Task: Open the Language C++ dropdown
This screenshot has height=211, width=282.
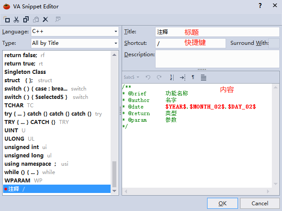Action: pos(75,32)
